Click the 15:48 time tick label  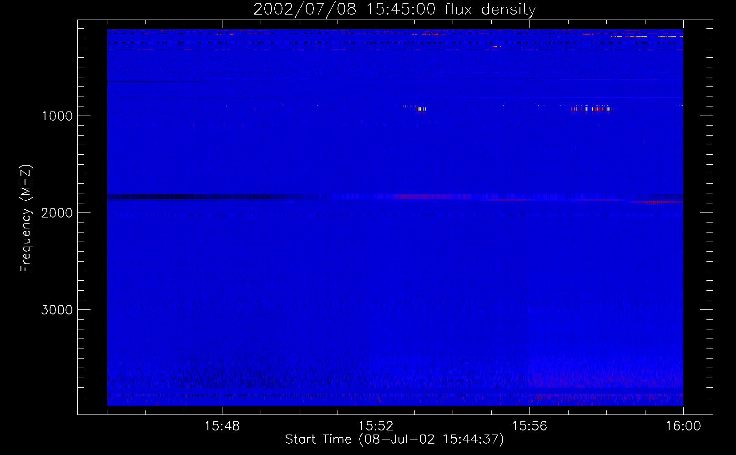pos(222,426)
